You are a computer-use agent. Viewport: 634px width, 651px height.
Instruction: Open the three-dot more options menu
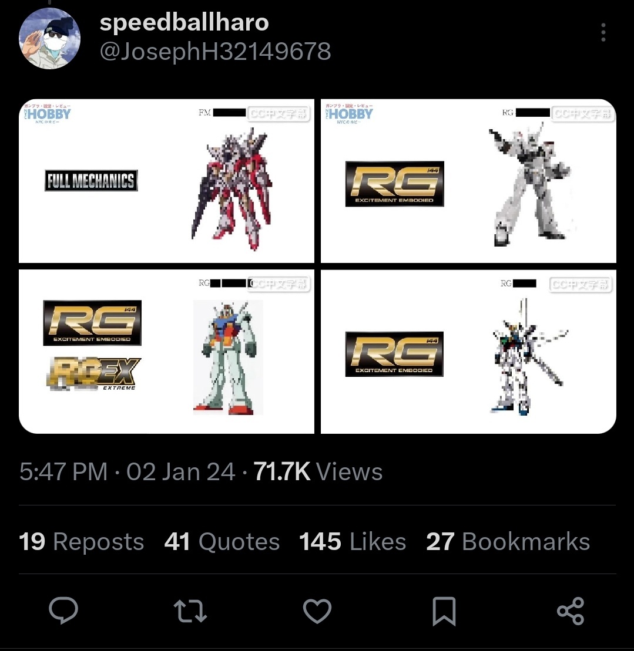(x=603, y=32)
